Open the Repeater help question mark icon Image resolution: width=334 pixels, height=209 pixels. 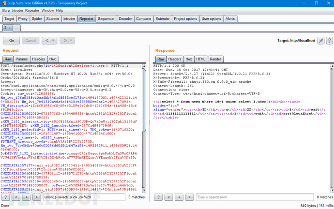(x=329, y=41)
